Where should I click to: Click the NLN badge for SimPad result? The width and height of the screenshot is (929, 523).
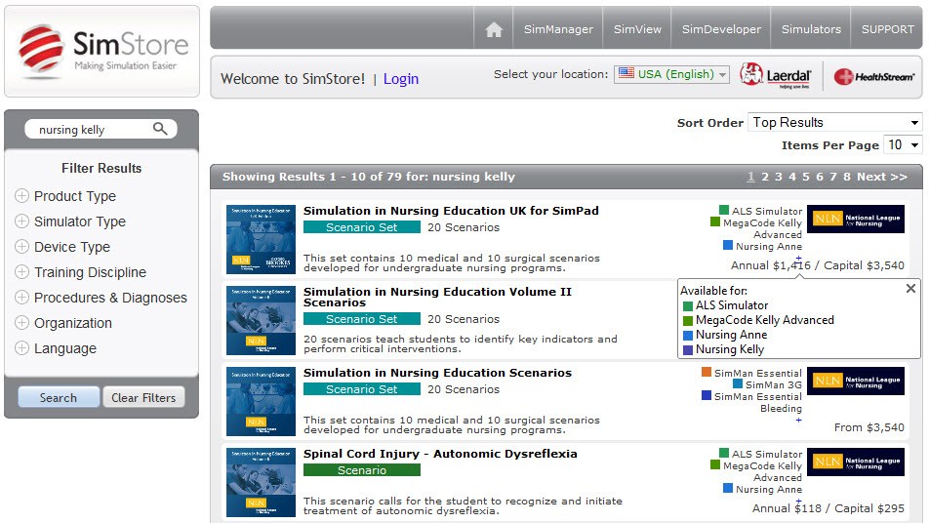coord(856,220)
